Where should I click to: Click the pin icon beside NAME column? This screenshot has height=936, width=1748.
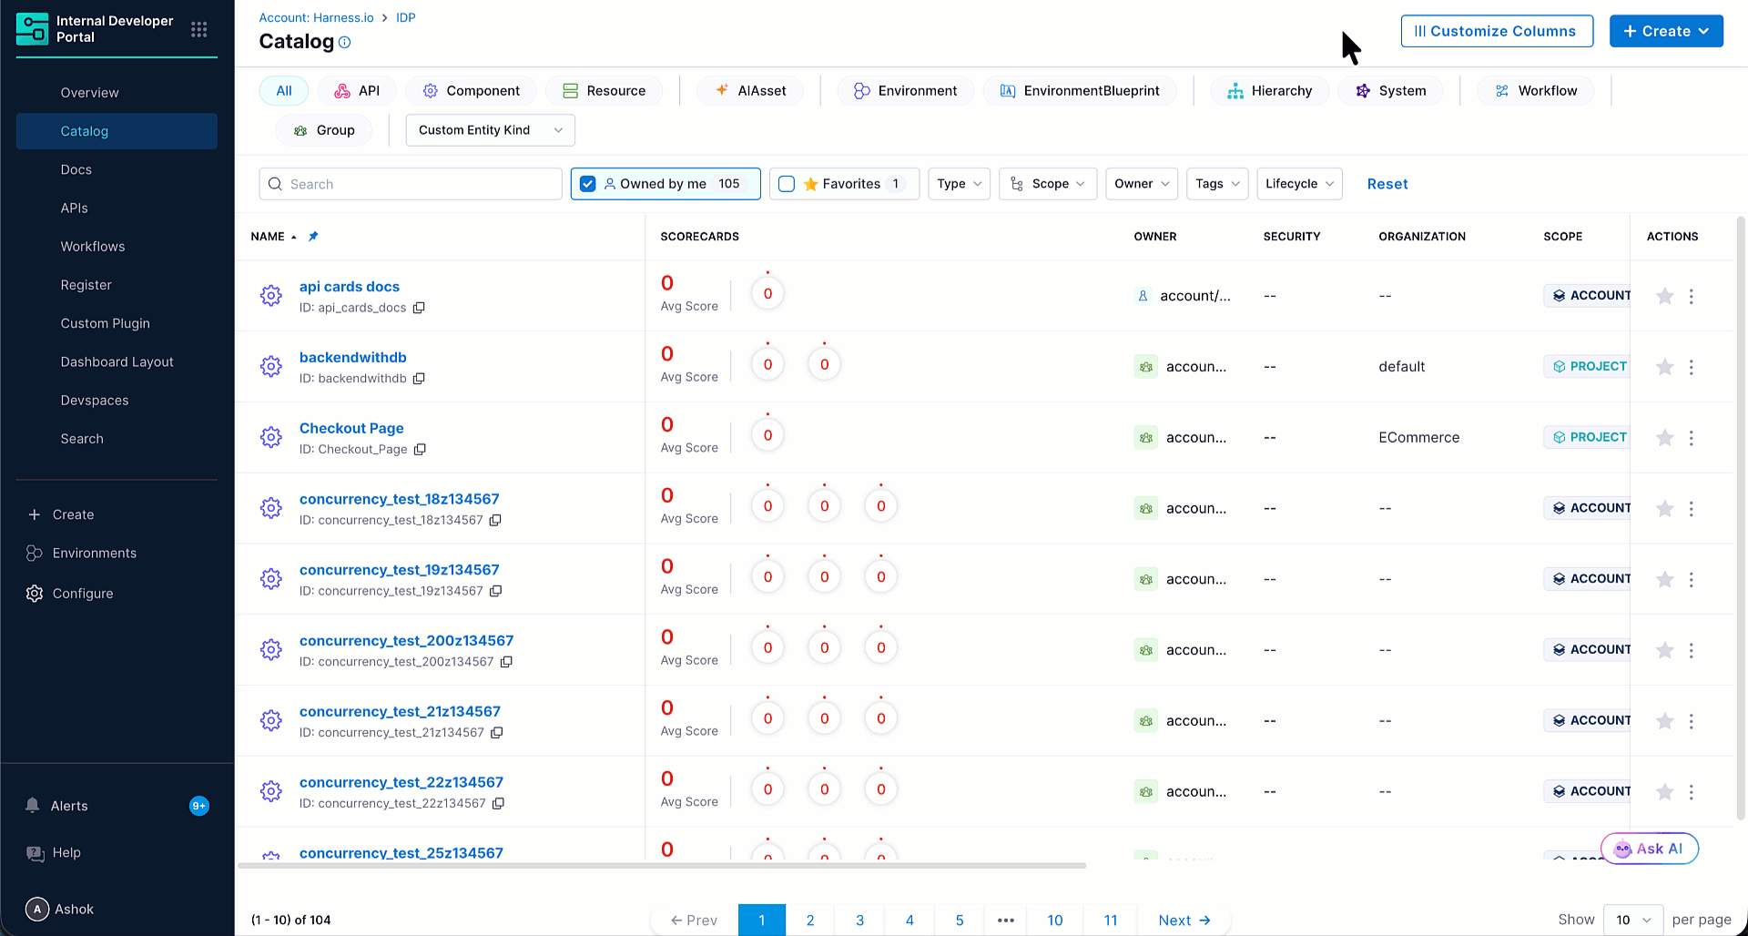click(313, 237)
